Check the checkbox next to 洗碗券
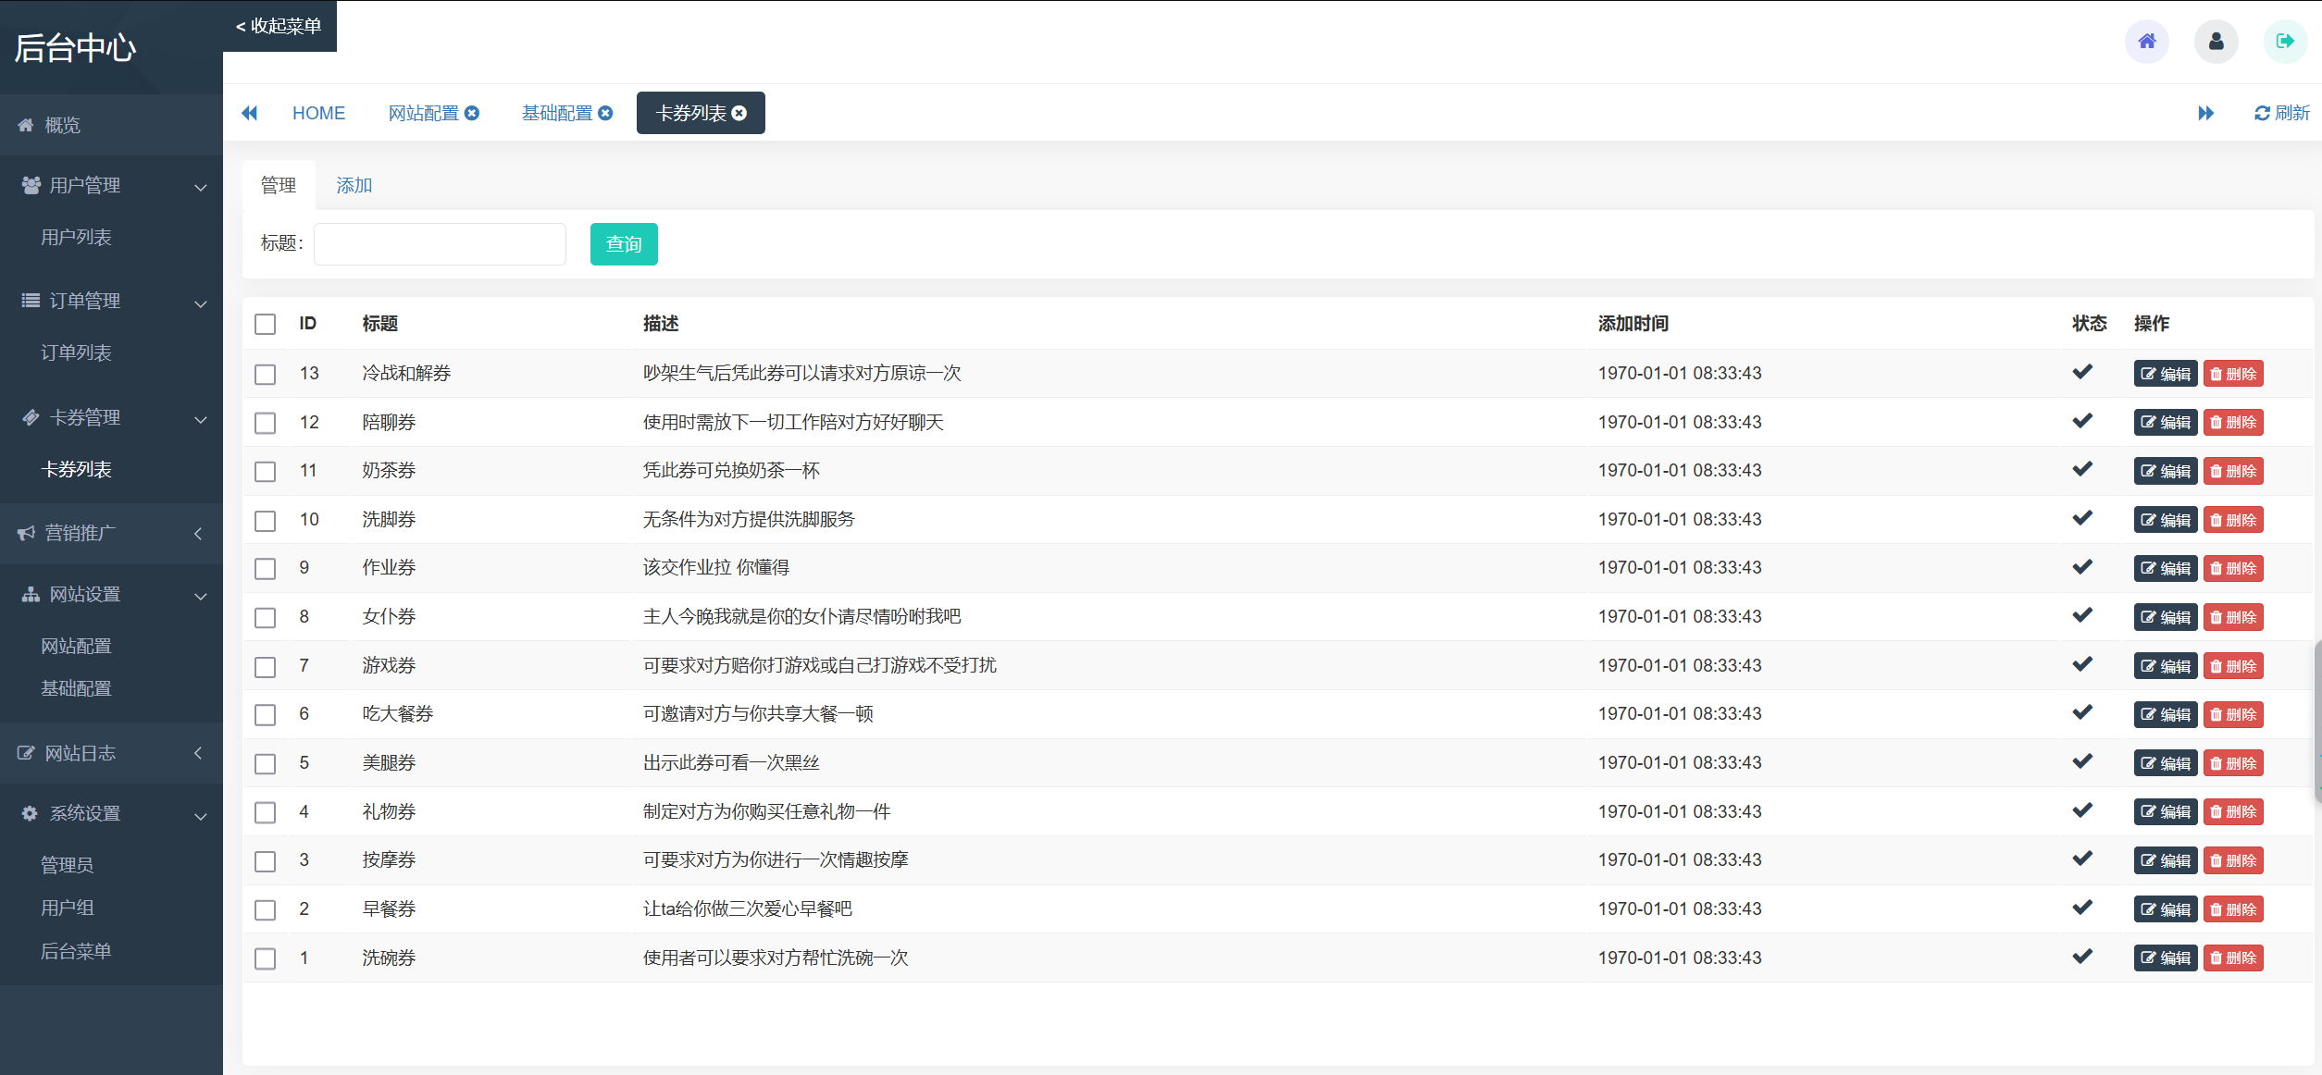Screen dimensions: 2322x1075 [266, 959]
